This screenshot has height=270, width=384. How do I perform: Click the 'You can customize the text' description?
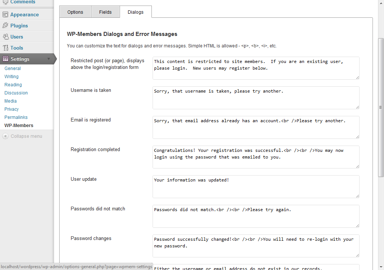click(172, 46)
